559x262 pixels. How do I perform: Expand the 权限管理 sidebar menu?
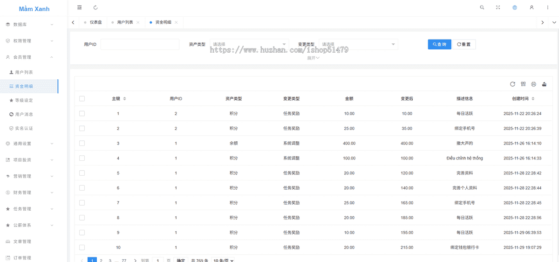tap(29, 41)
